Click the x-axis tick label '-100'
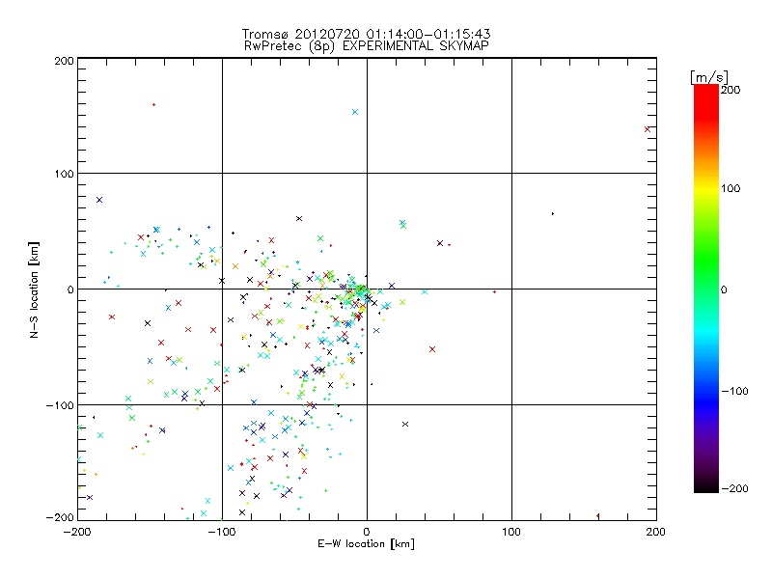 (222, 532)
